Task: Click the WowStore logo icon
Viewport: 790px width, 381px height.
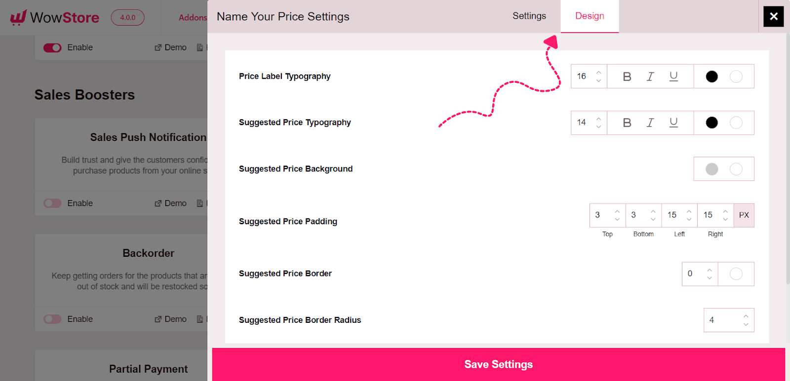Action: click(x=18, y=17)
